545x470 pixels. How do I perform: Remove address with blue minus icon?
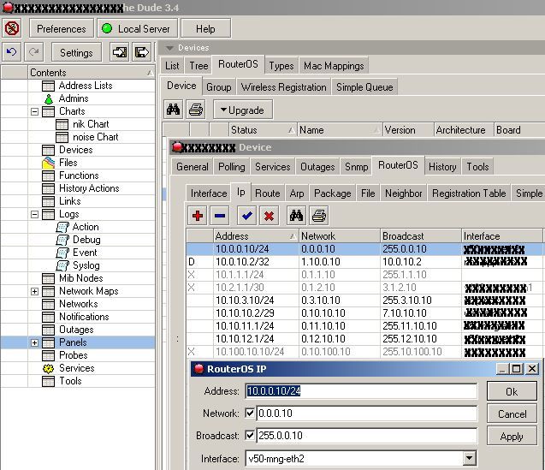coord(220,216)
